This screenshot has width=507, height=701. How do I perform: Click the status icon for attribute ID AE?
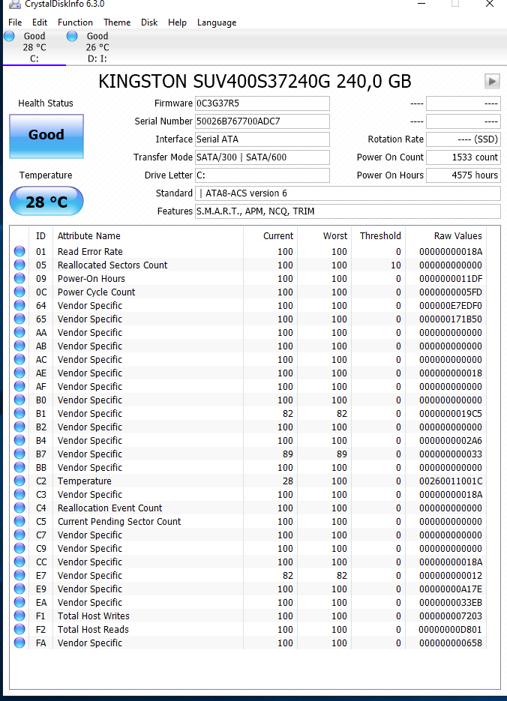[x=19, y=373]
